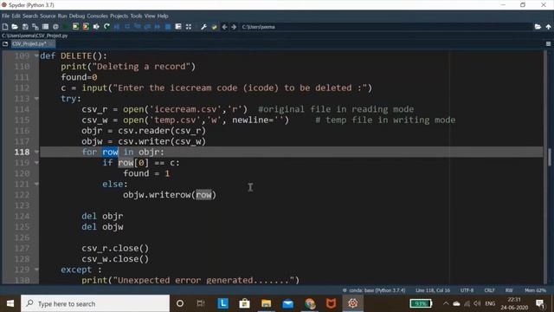Click UTF-8 encoding in status bar

pos(467,290)
